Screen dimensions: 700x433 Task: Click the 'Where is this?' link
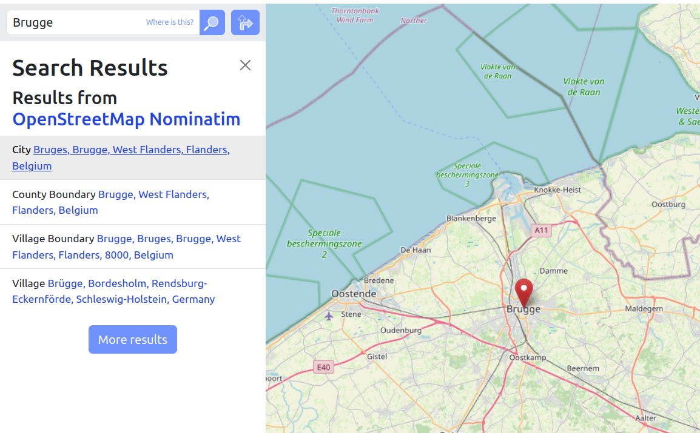169,22
